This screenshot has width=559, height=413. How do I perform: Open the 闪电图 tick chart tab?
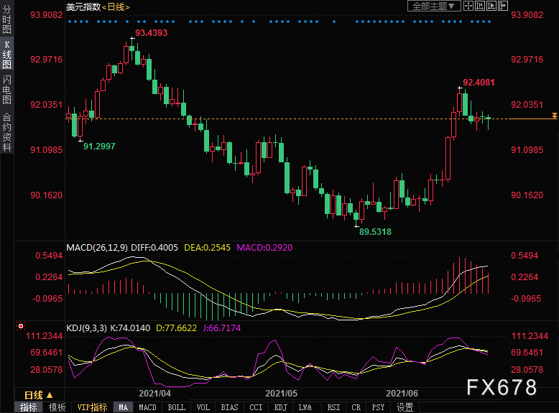(6, 90)
